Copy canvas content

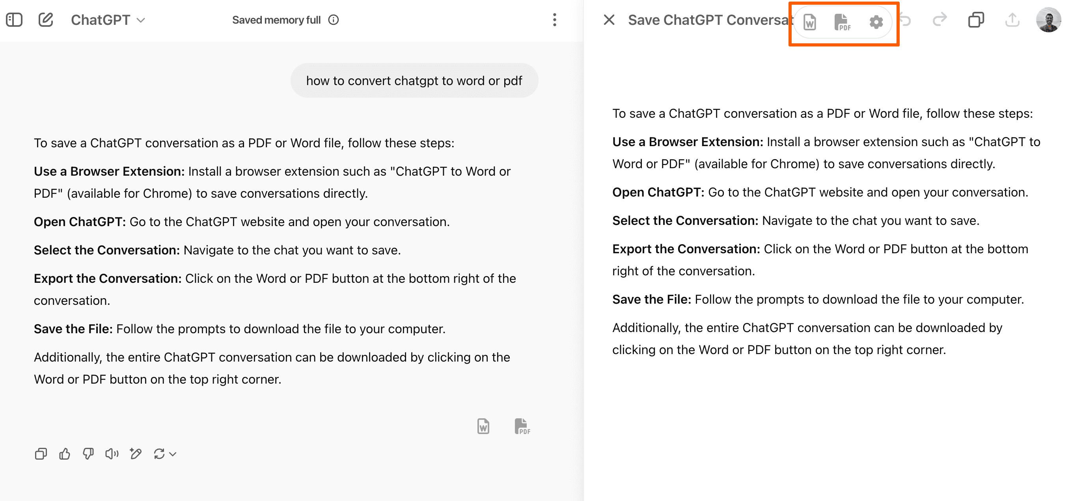(x=976, y=20)
